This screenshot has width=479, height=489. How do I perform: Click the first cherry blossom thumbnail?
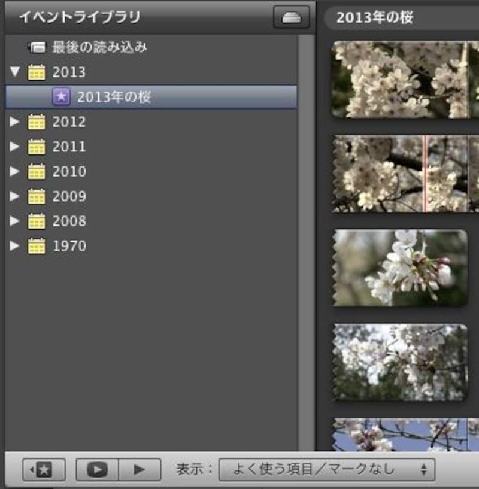pos(401,78)
